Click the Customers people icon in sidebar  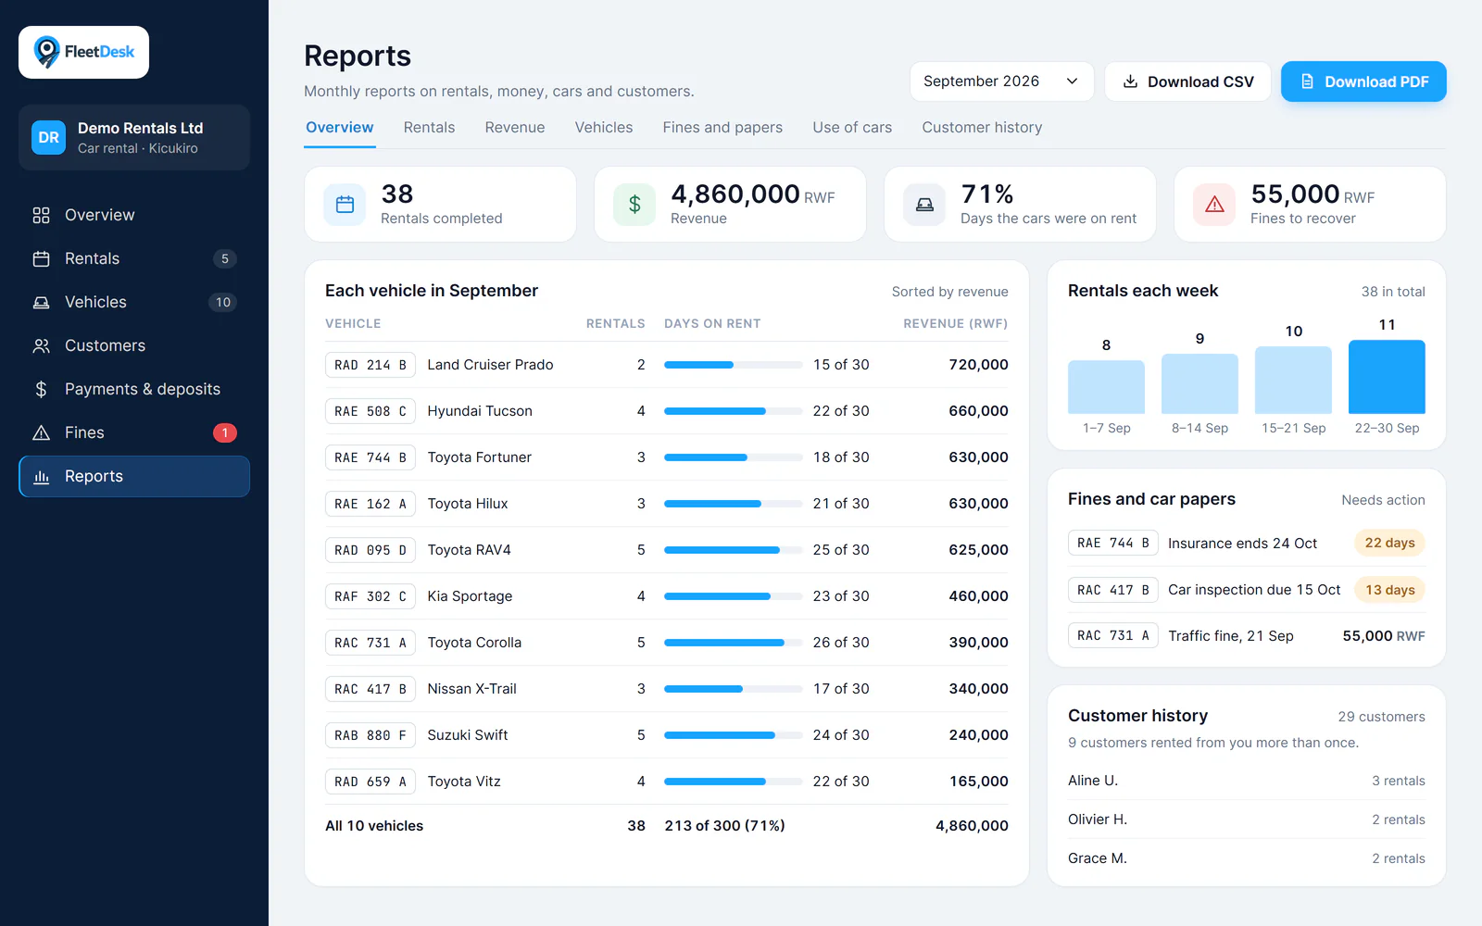coord(41,345)
